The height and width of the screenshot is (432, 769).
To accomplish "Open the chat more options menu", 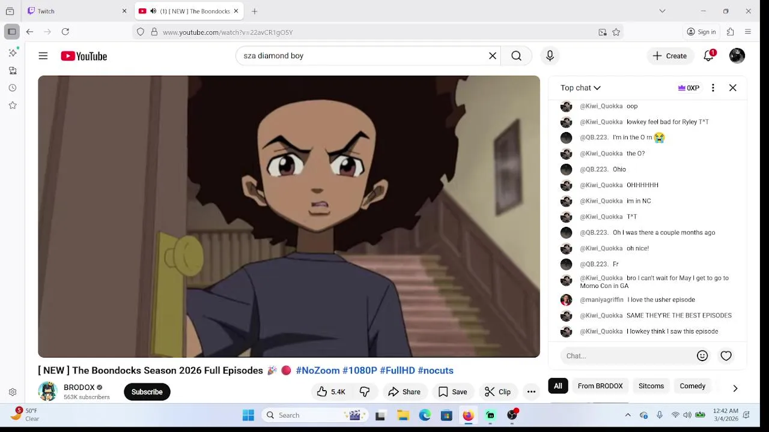I will [x=713, y=88].
